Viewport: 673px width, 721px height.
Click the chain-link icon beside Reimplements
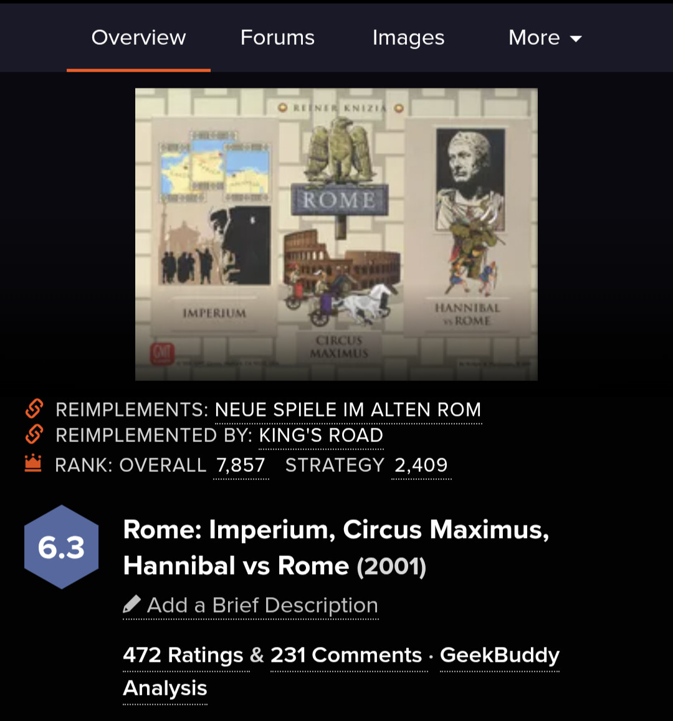34,409
